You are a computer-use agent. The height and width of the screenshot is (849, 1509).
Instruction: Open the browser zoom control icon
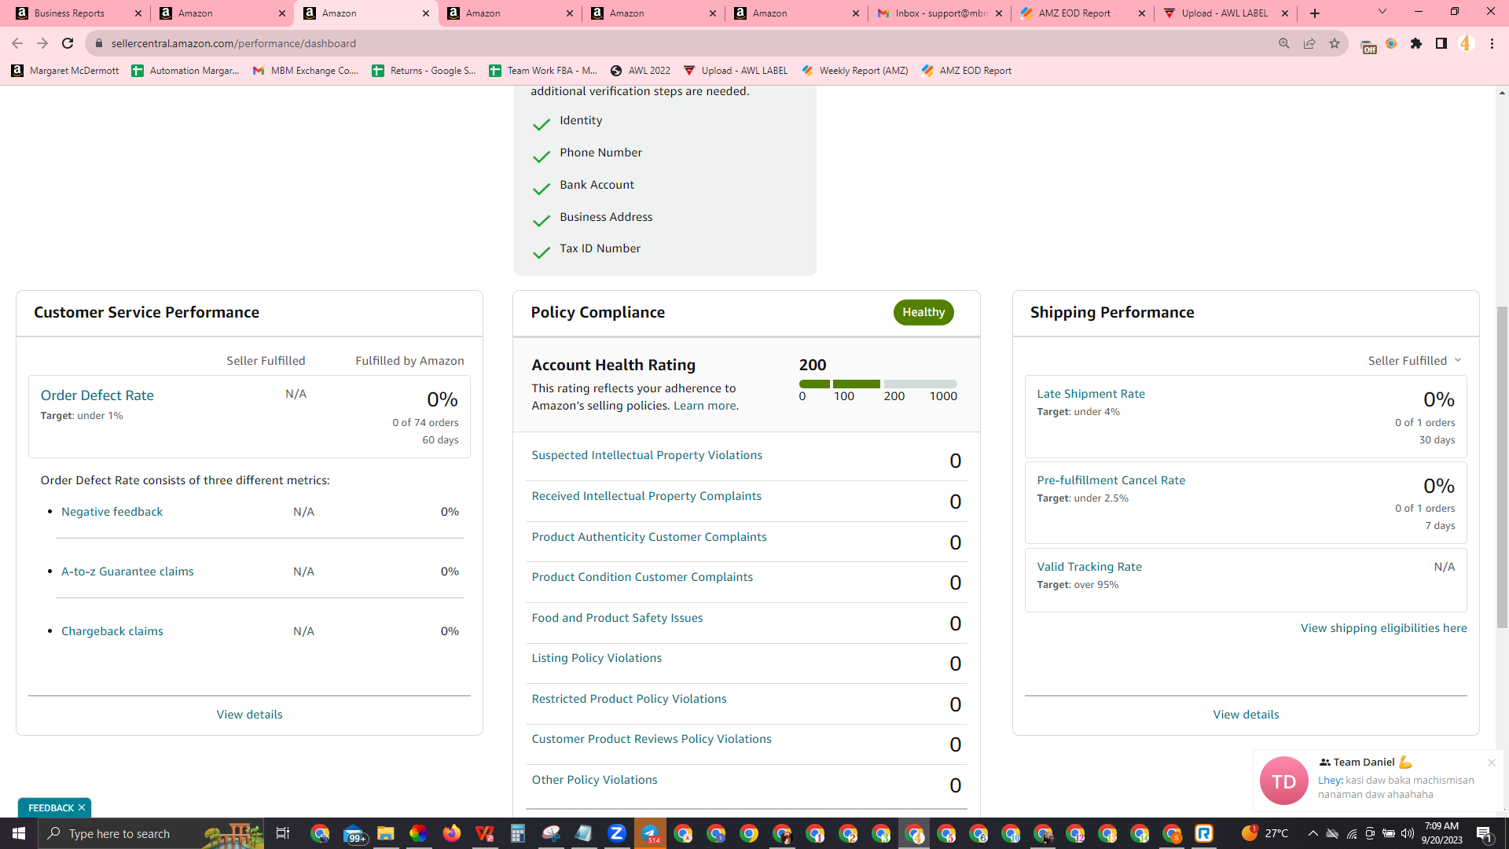[1284, 43]
